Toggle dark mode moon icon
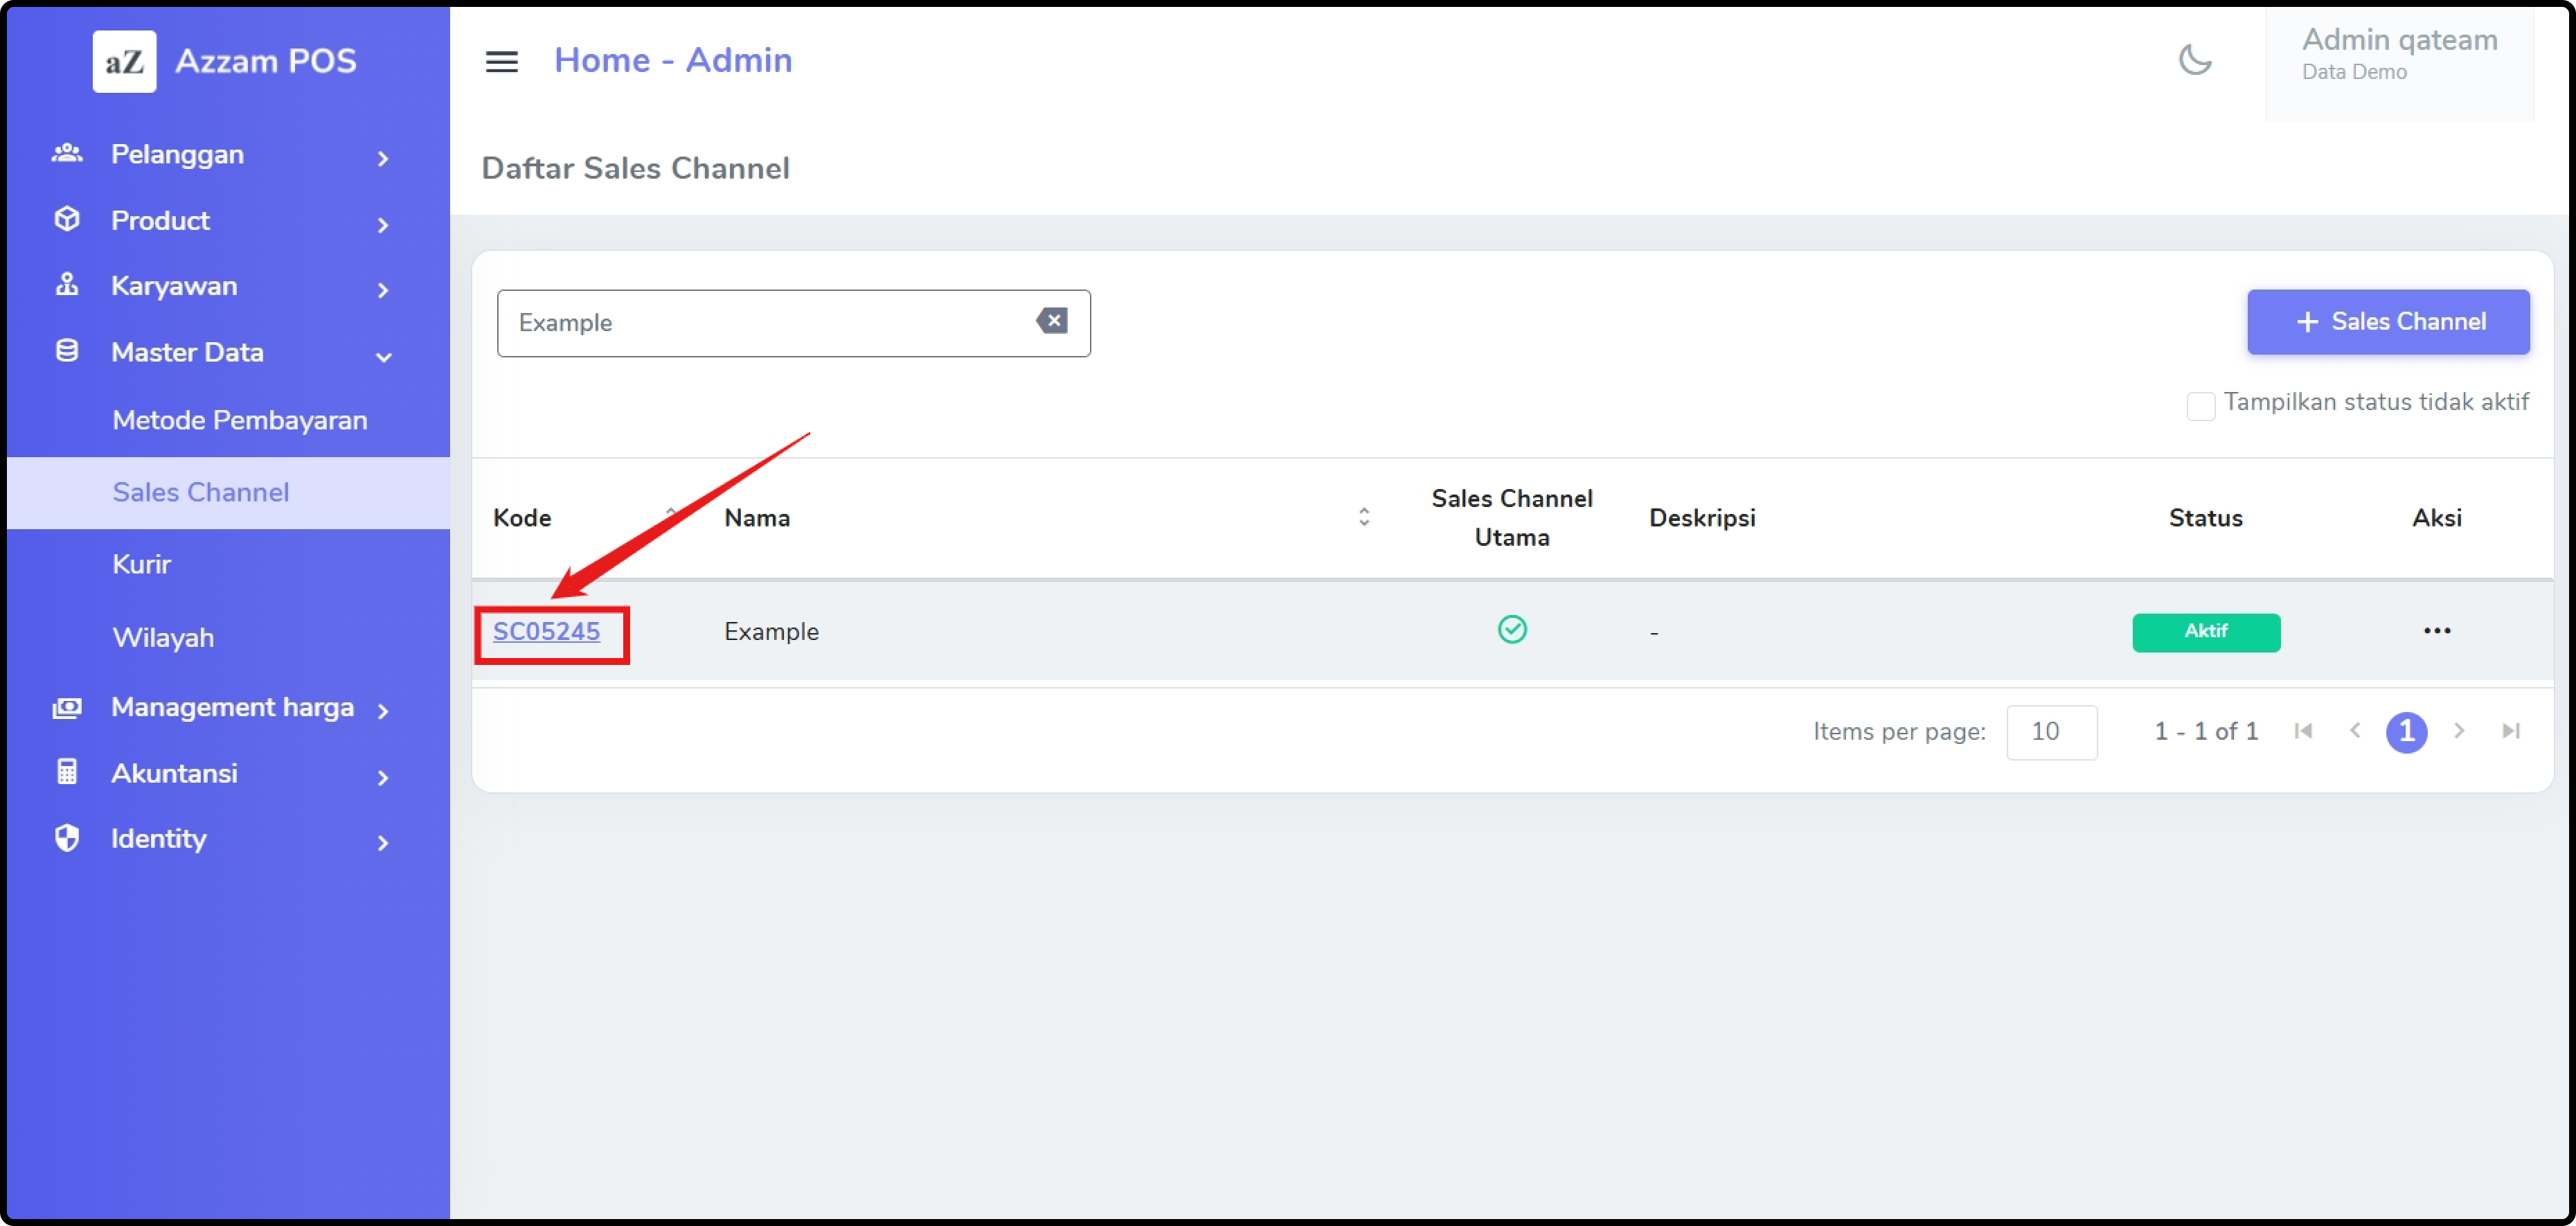The width and height of the screenshot is (2576, 1226). 2195,60
